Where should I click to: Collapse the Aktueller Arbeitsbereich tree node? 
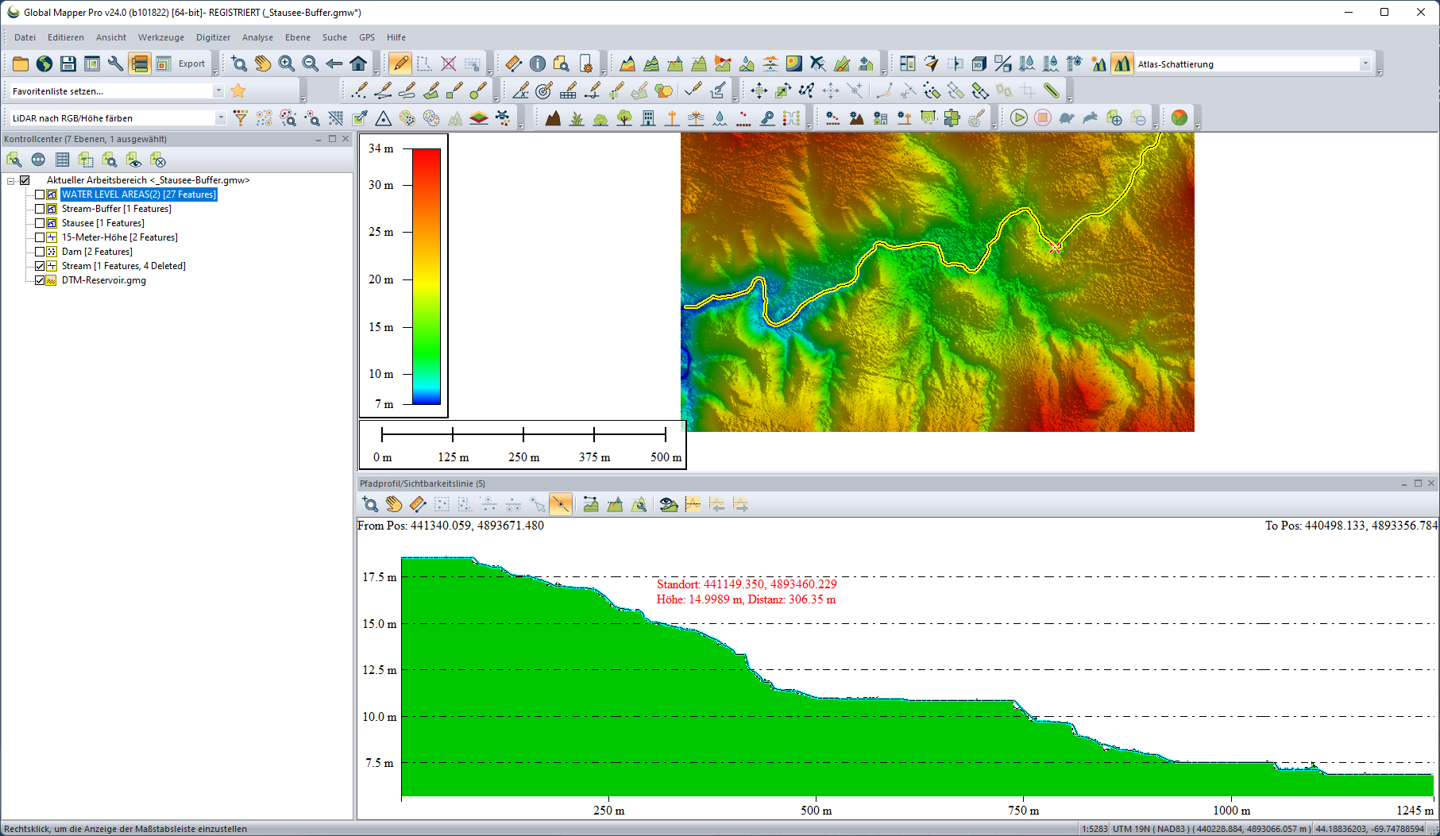[x=11, y=180]
